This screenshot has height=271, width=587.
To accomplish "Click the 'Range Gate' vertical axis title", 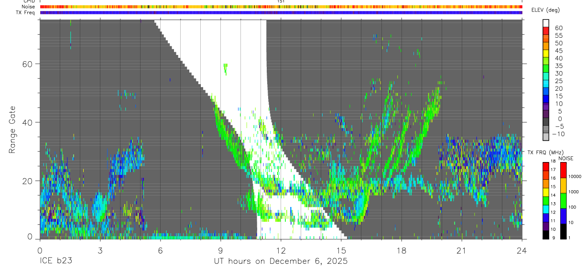I will click(x=12, y=129).
